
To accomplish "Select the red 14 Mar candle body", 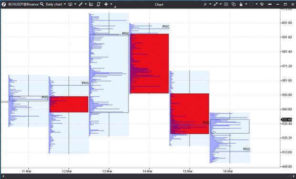I will coord(149,63).
